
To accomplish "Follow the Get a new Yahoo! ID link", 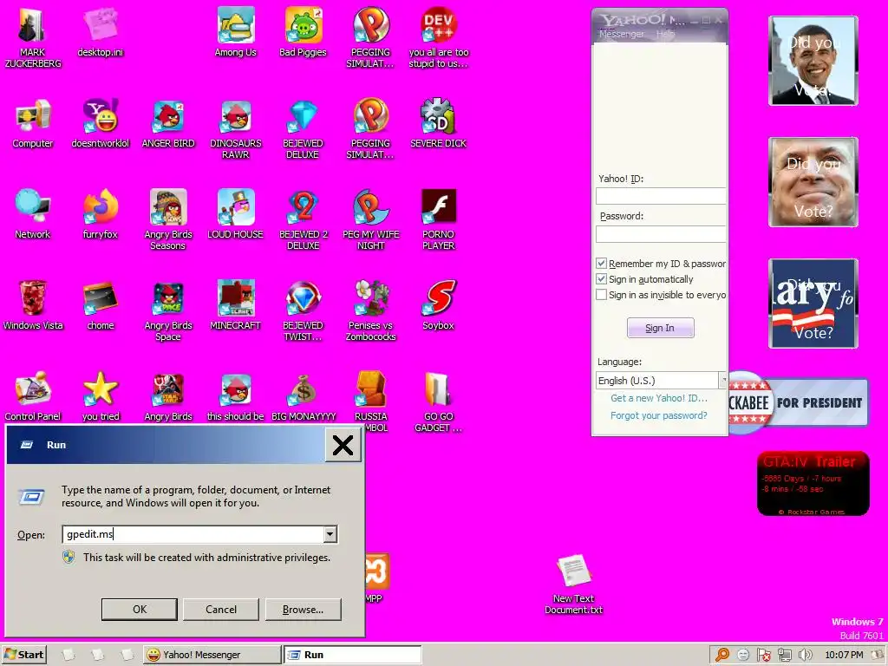I will click(x=659, y=398).
